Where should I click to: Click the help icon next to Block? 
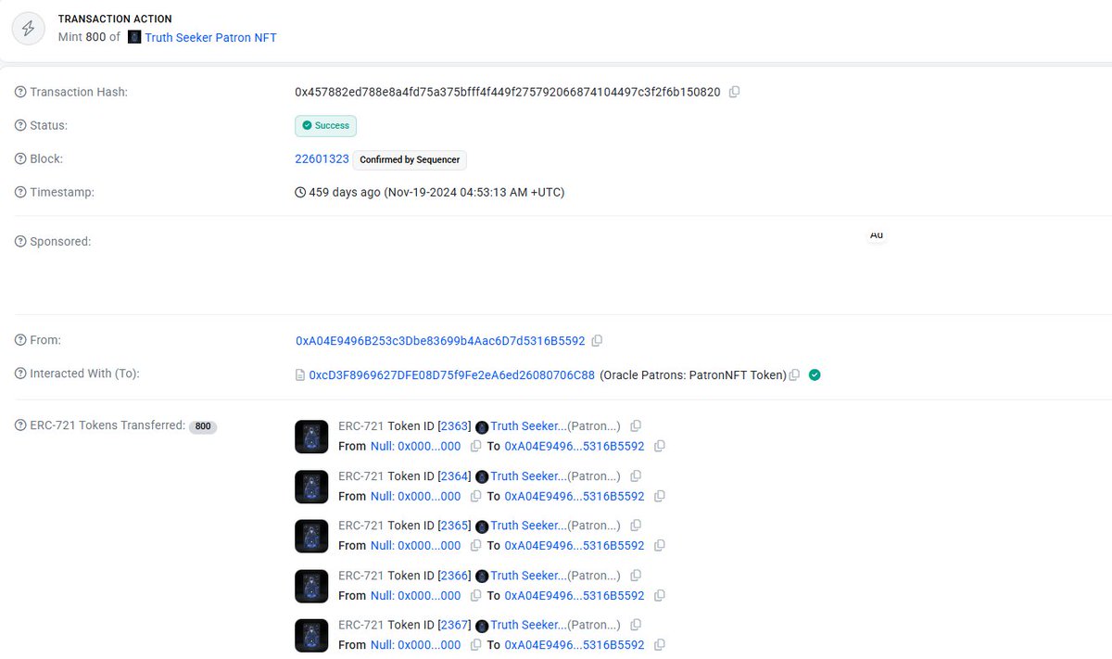click(20, 158)
